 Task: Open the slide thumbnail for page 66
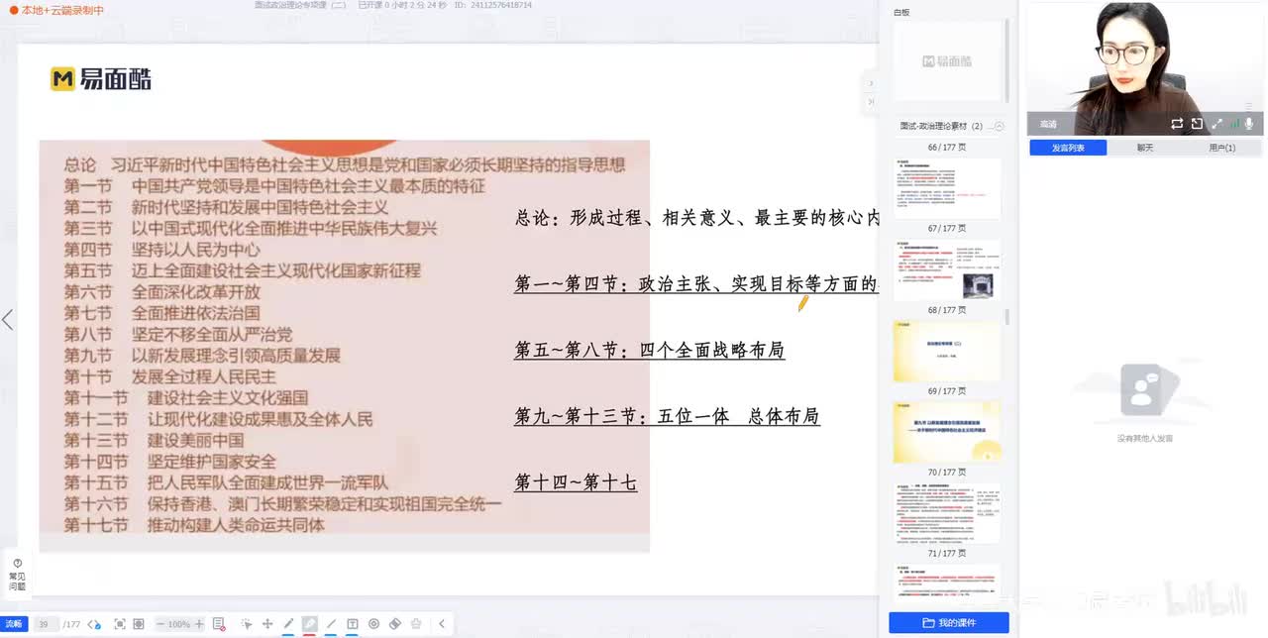coord(947,189)
